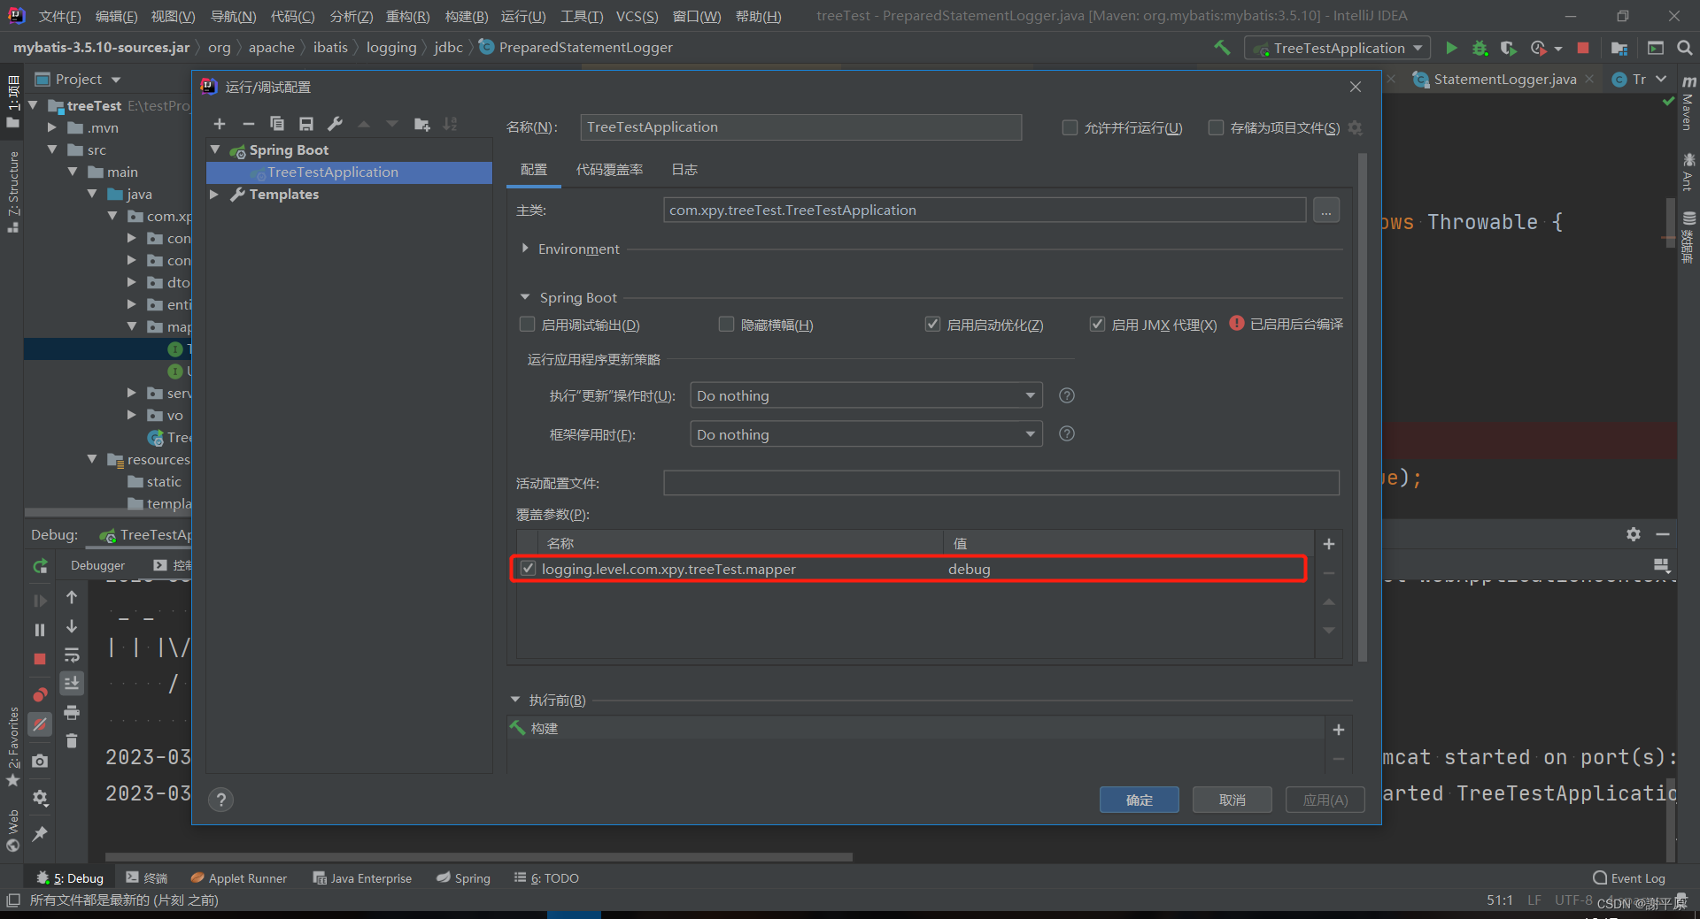Print console output icon
This screenshot has width=1700, height=919.
72,712
